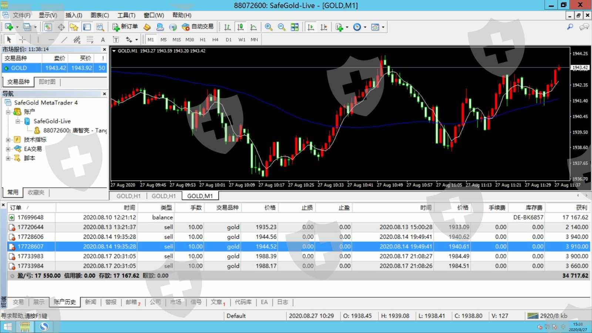
Task: Switch to the H4 timeframe
Action: coord(215,40)
